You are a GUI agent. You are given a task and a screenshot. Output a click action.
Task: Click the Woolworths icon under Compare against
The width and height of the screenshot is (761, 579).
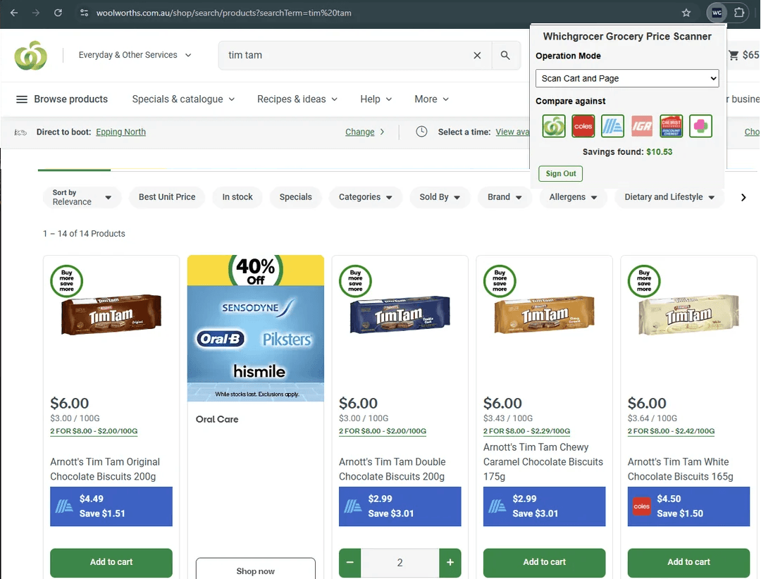(554, 126)
